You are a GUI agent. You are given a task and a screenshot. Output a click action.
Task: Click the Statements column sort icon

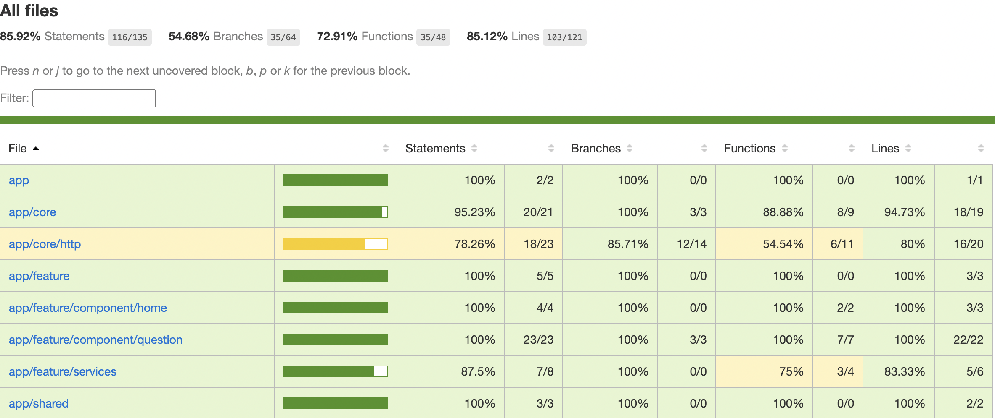click(474, 148)
